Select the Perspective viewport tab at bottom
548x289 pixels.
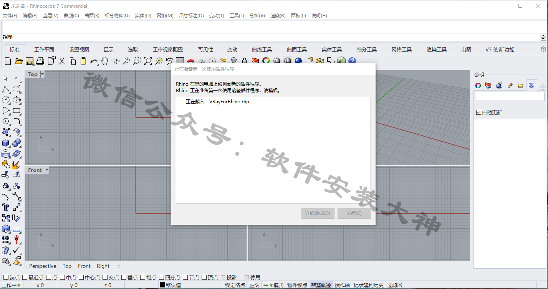coord(43,266)
